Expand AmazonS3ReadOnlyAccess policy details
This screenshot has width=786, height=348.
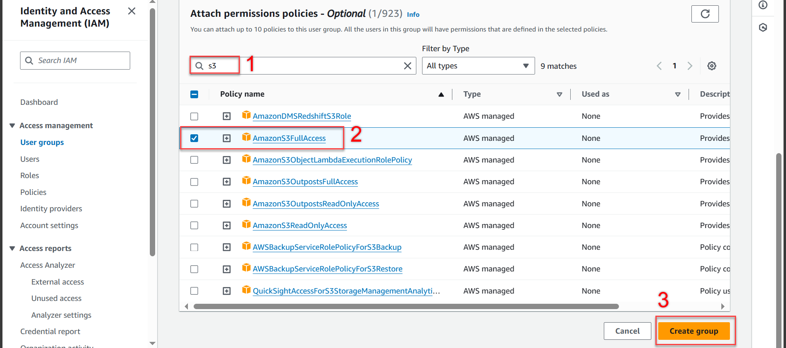(226, 226)
